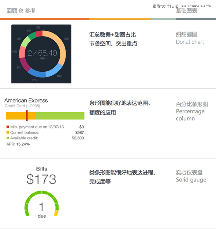The width and height of the screenshot is (216, 229).
Task: Click the green arc of the bills gauge
Action: click(41, 193)
